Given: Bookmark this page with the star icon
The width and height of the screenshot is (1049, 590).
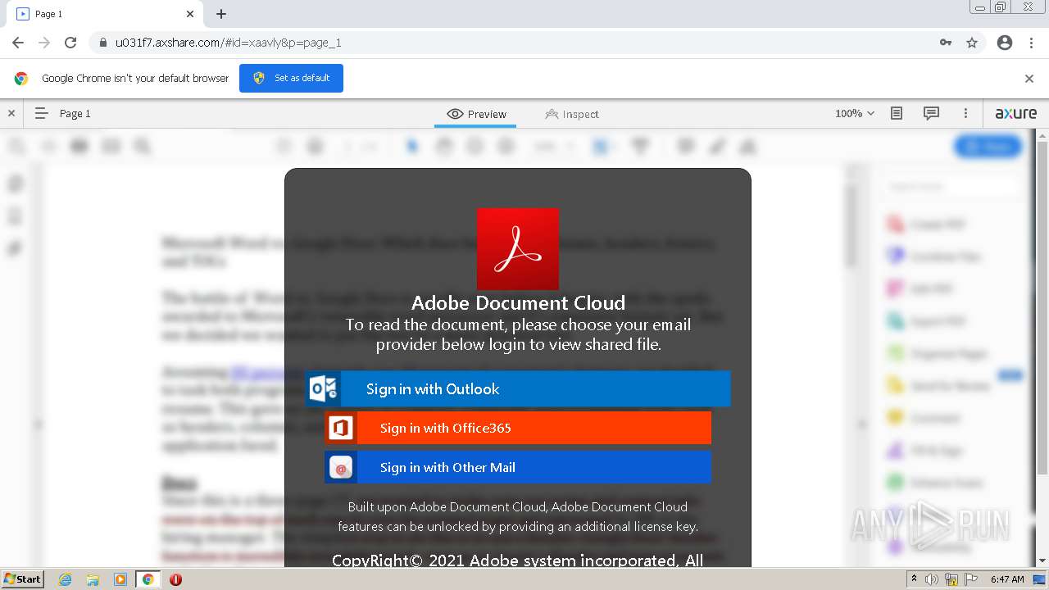Looking at the screenshot, I should (972, 43).
